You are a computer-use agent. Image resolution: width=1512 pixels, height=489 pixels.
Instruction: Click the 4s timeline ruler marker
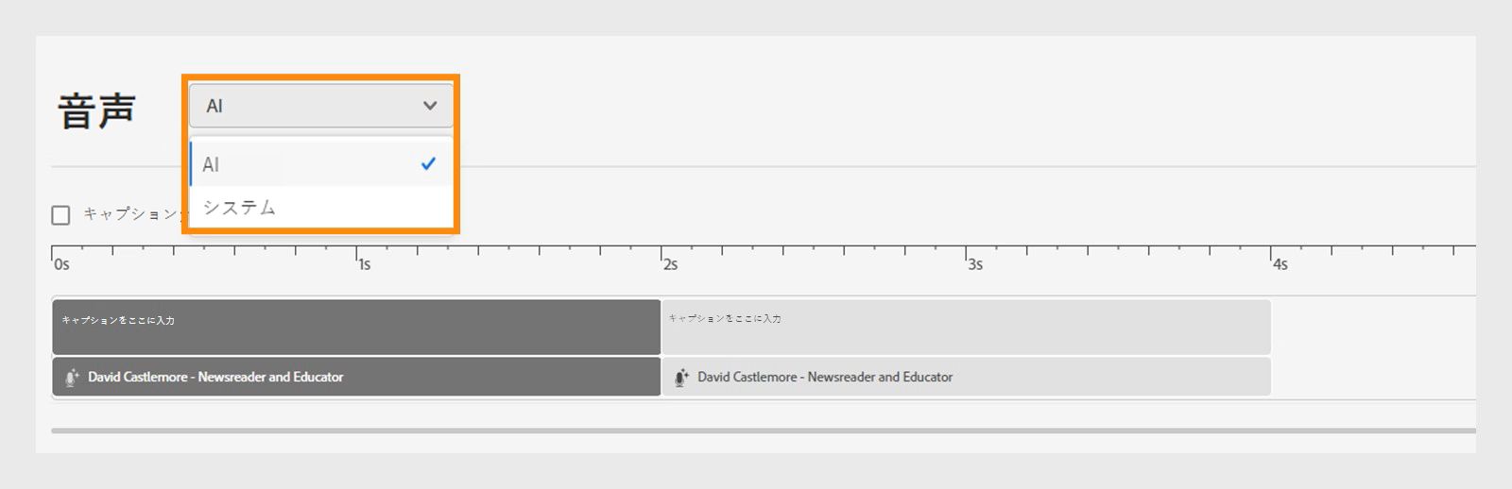(x=1280, y=264)
